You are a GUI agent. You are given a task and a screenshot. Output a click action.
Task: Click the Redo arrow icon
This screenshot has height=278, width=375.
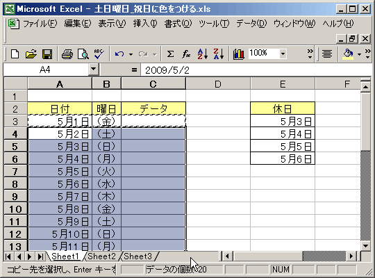click(143, 54)
